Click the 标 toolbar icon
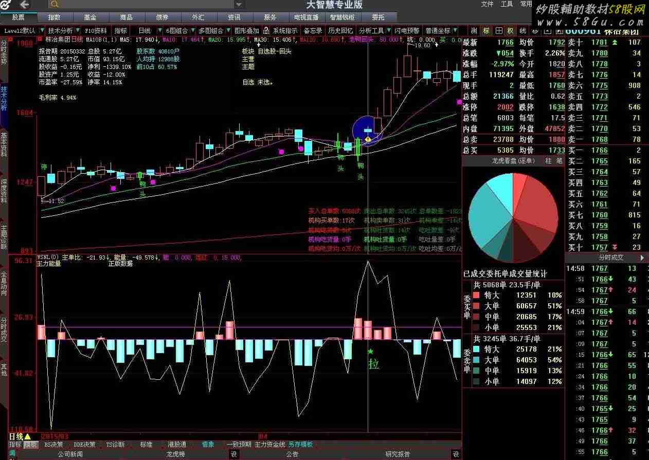The image size is (649, 460). click(486, 31)
